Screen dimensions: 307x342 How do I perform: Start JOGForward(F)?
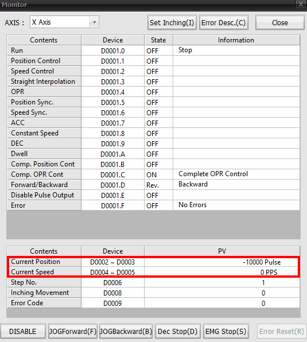pos(73,331)
